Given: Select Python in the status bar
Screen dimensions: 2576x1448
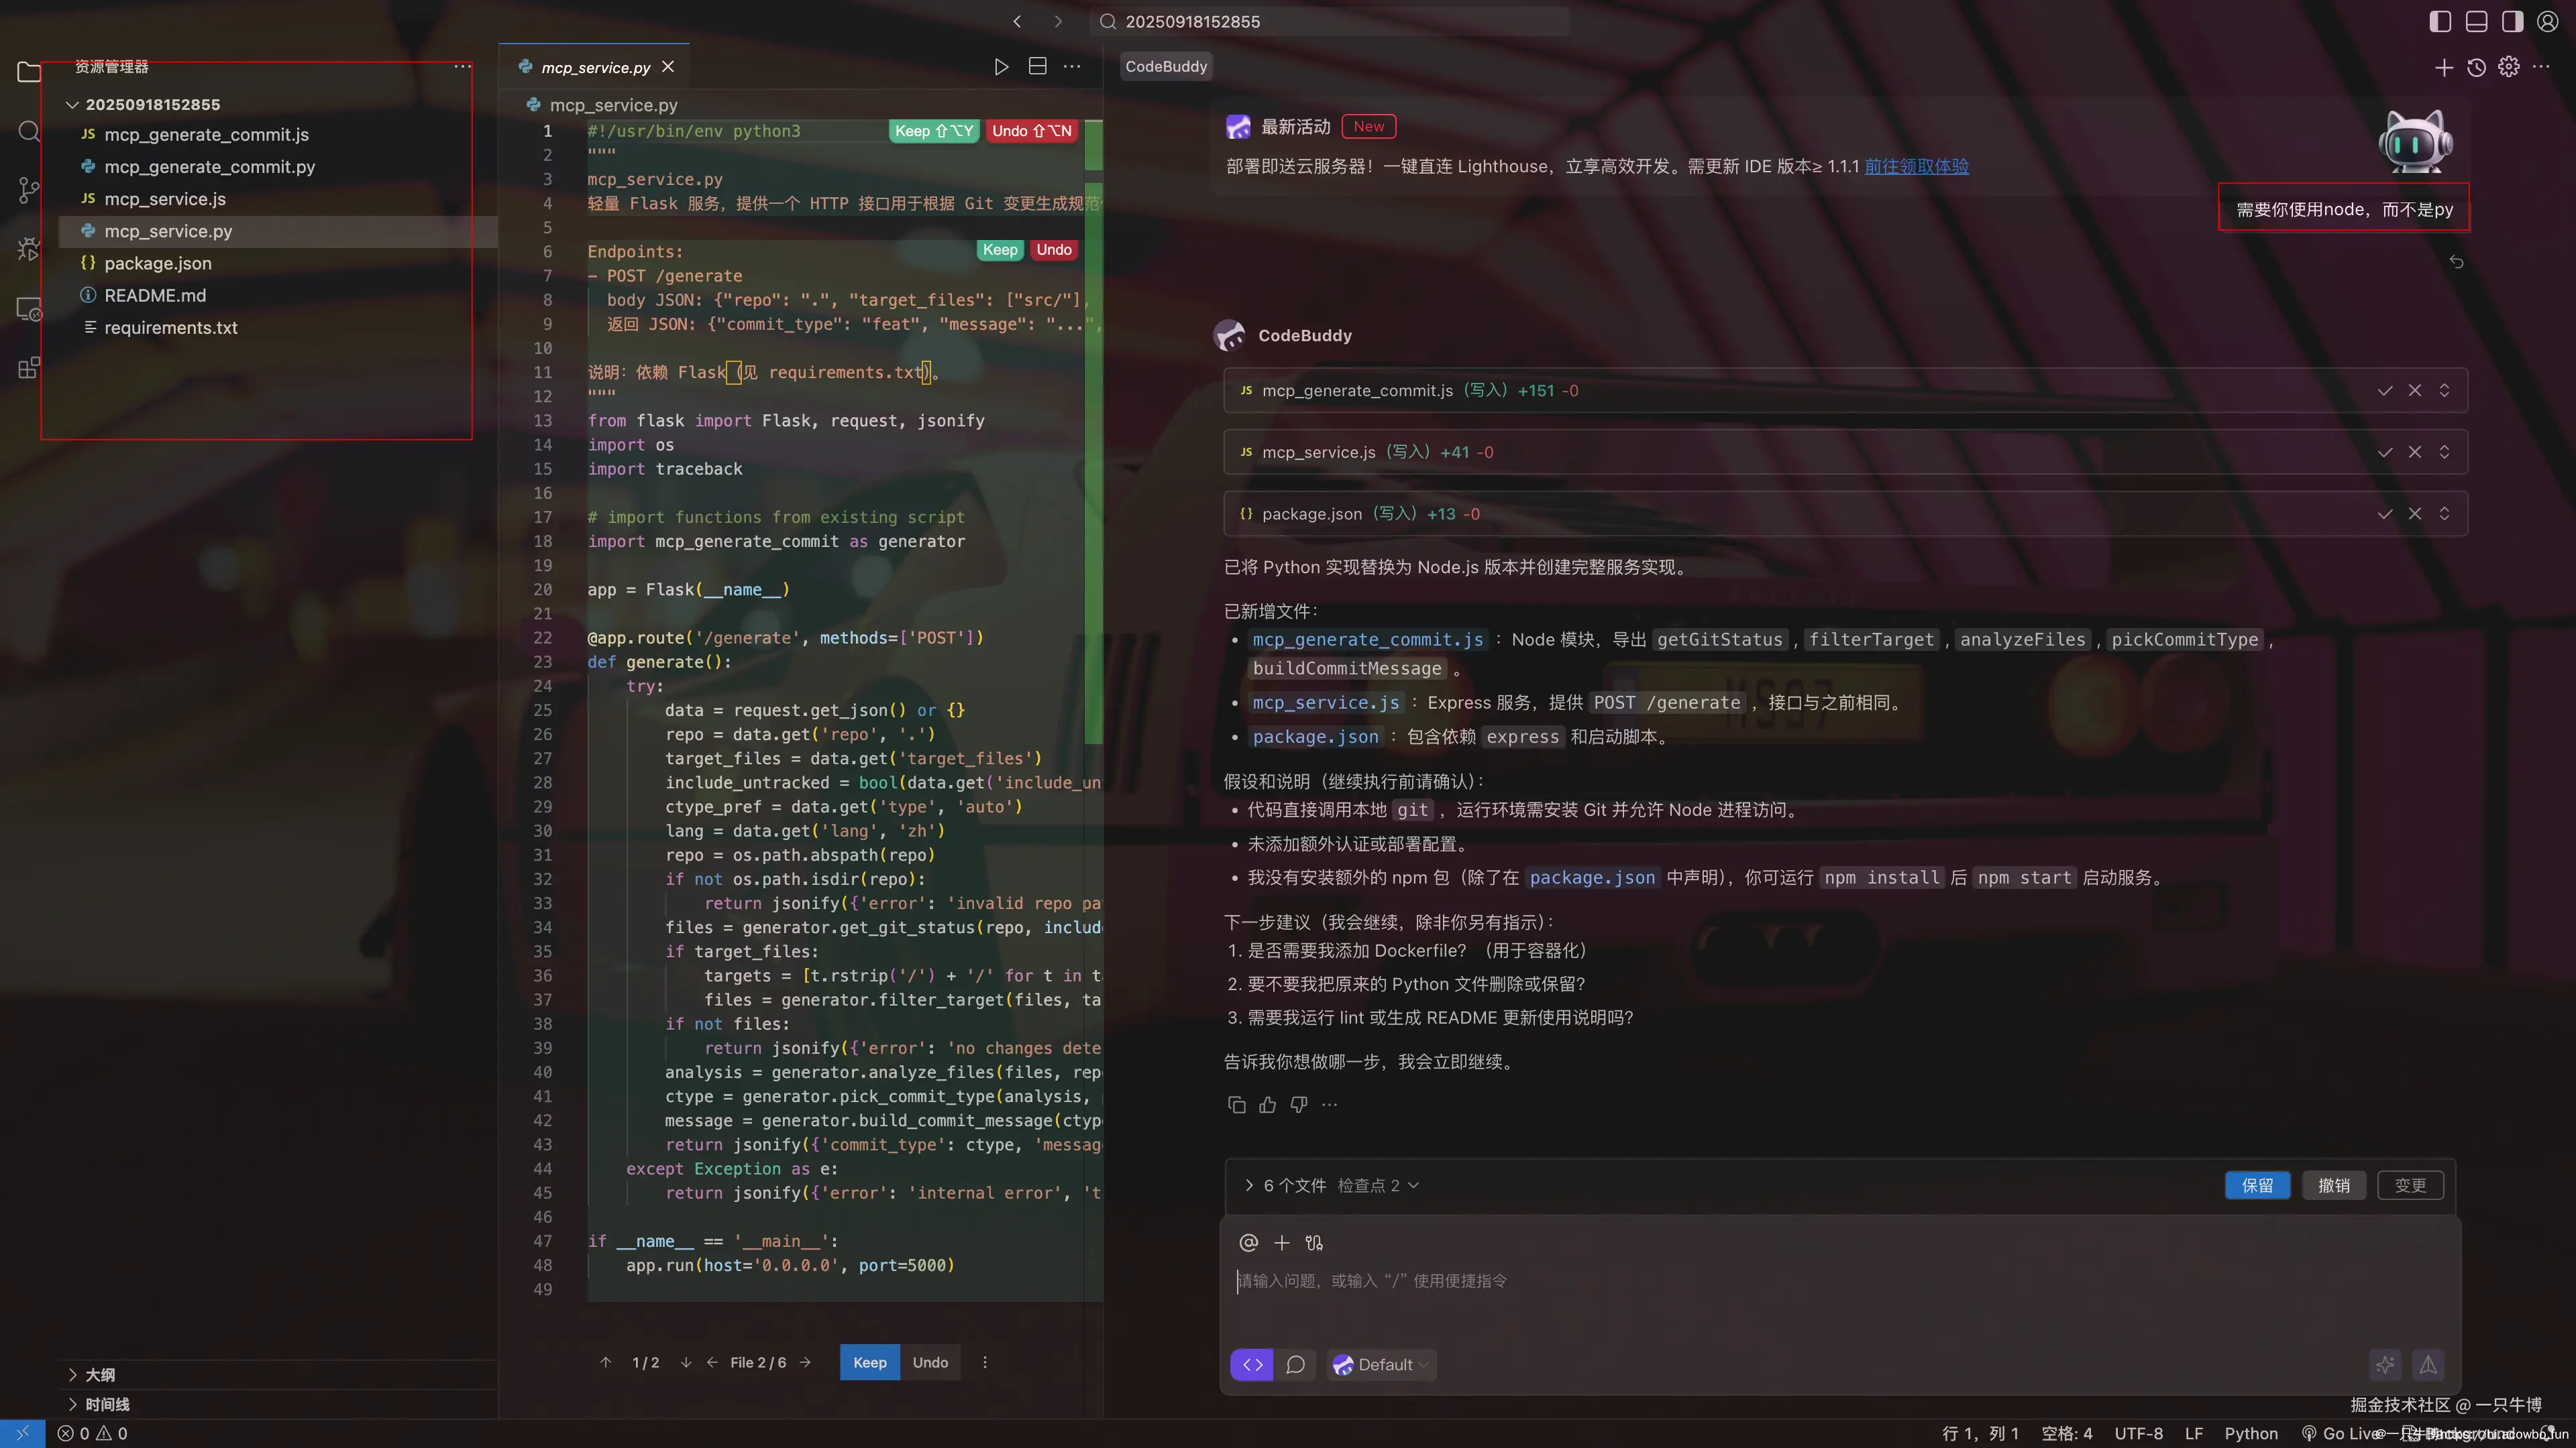Looking at the screenshot, I should 2253,1433.
